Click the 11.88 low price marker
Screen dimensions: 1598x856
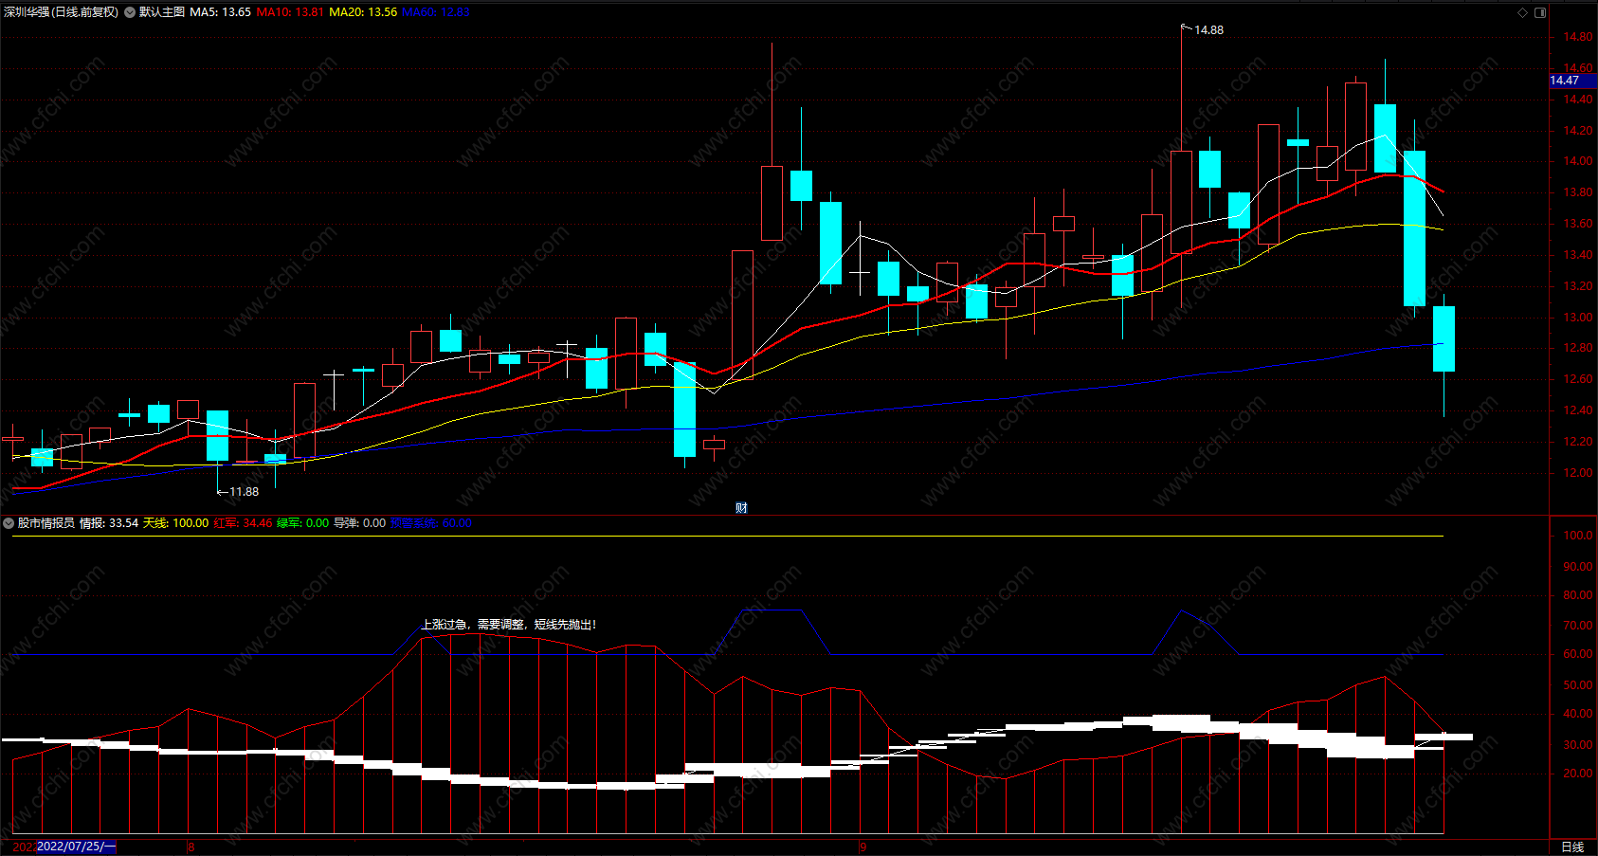click(244, 492)
